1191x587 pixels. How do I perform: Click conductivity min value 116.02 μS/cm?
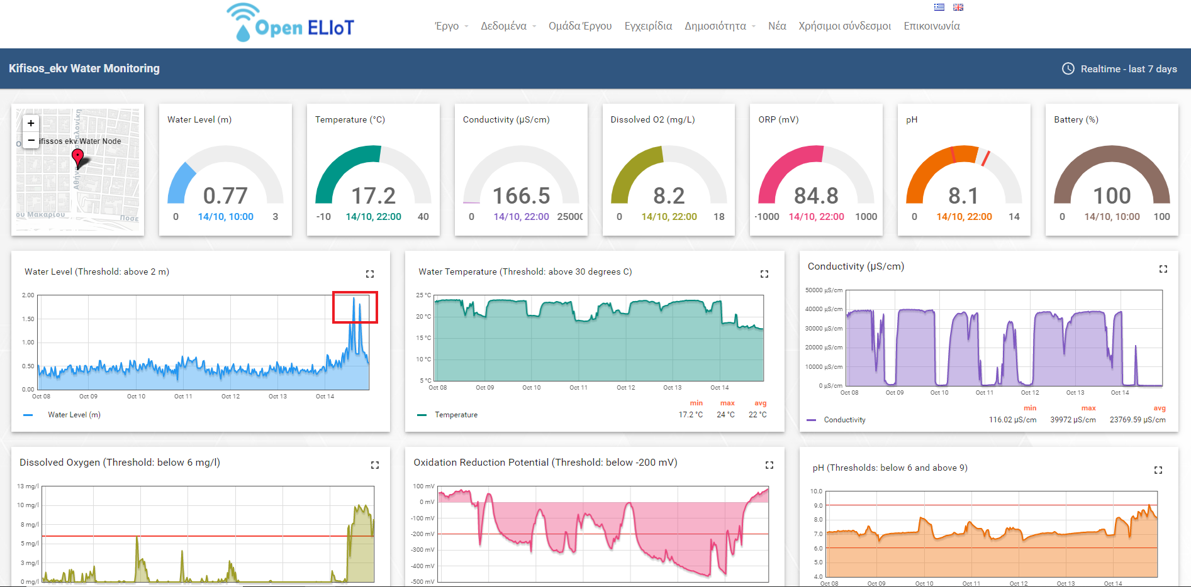(1012, 420)
